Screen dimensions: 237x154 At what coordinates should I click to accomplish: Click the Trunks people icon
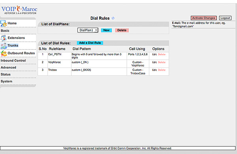pyautogui.click(x=4, y=46)
